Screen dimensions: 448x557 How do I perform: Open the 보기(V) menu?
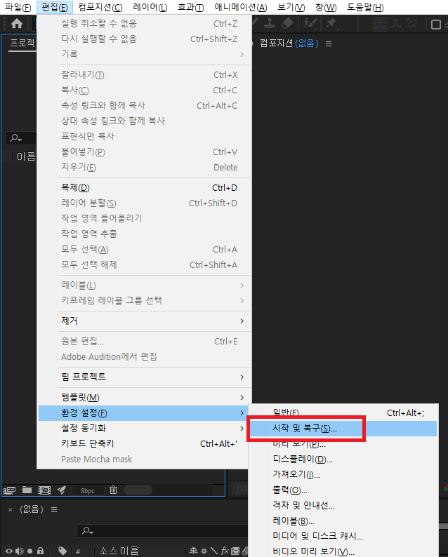pos(291,7)
